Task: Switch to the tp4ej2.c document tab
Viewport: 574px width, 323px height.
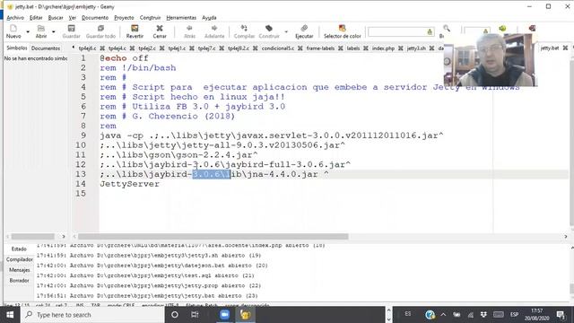Action: (147, 48)
